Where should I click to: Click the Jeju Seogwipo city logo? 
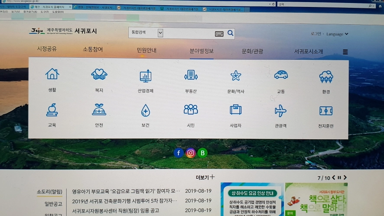(x=63, y=31)
